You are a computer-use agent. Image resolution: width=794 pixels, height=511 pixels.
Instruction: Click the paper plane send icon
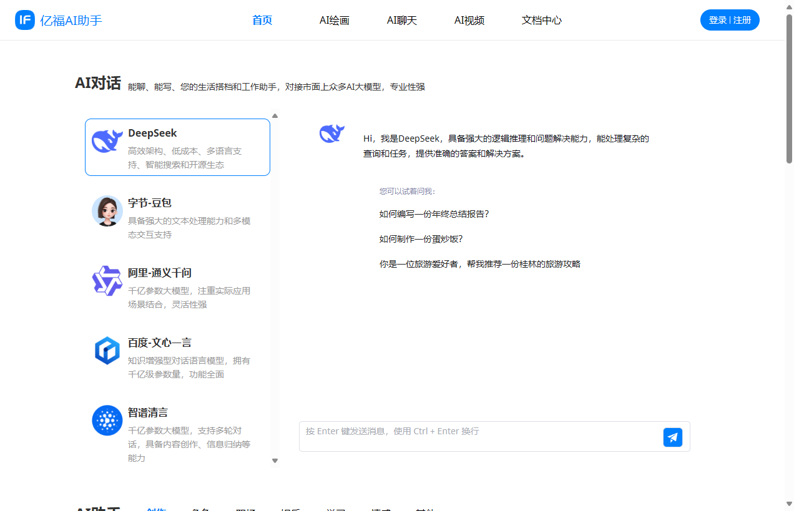tap(672, 437)
